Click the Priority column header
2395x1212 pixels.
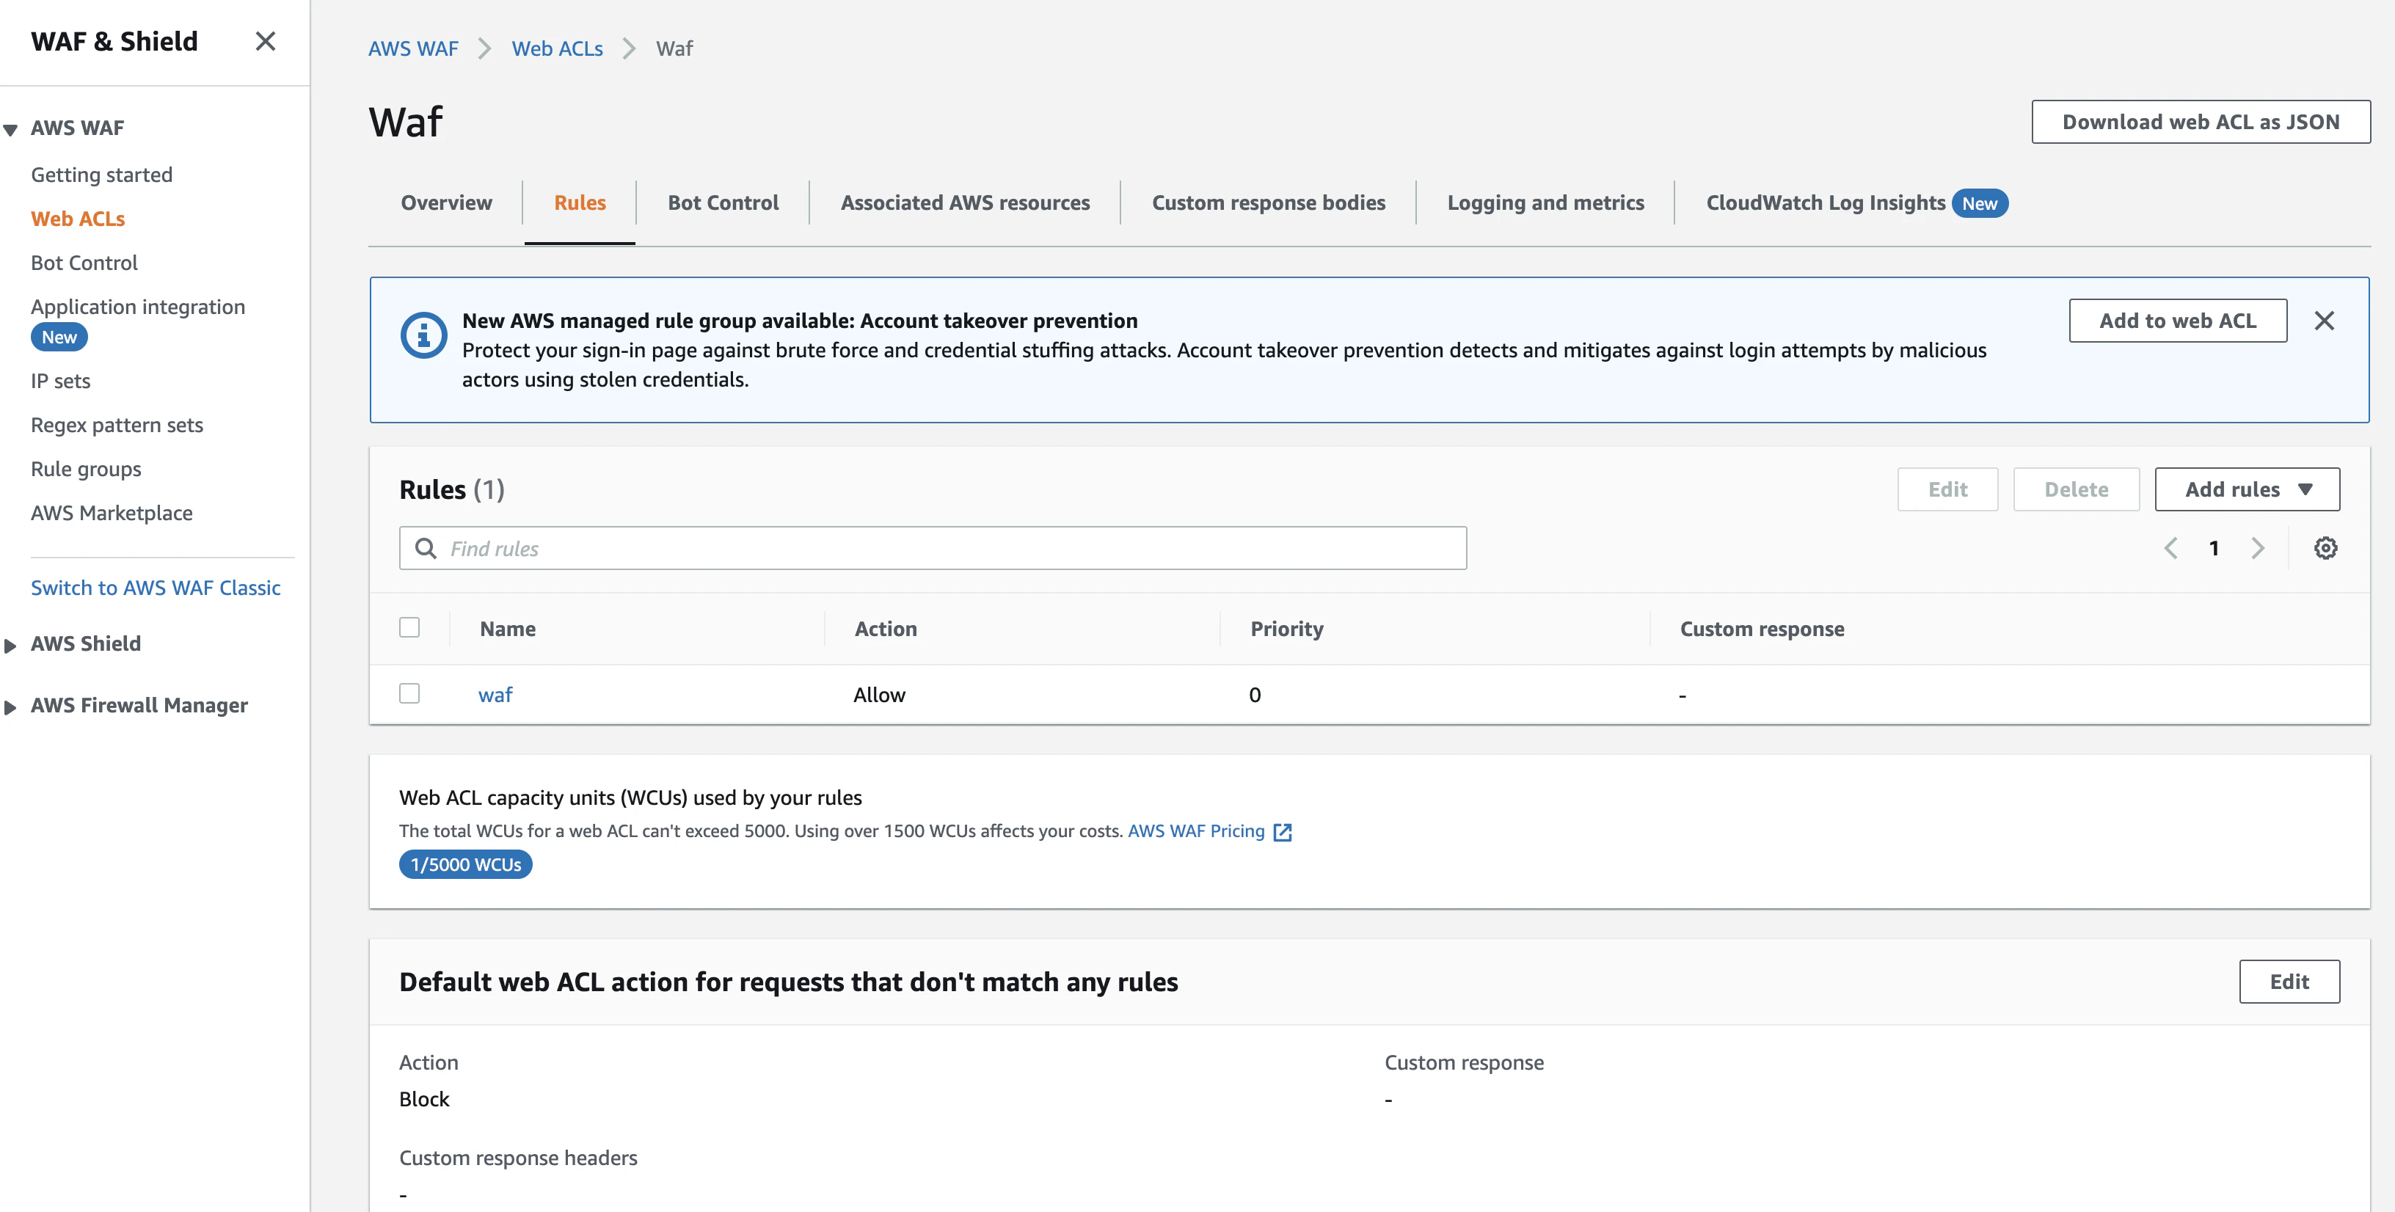pyautogui.click(x=1287, y=629)
